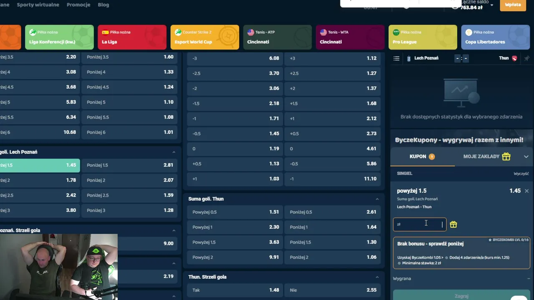Pin the Lech Poznań – Thun scoreboard
534x300 pixels.
point(526,58)
